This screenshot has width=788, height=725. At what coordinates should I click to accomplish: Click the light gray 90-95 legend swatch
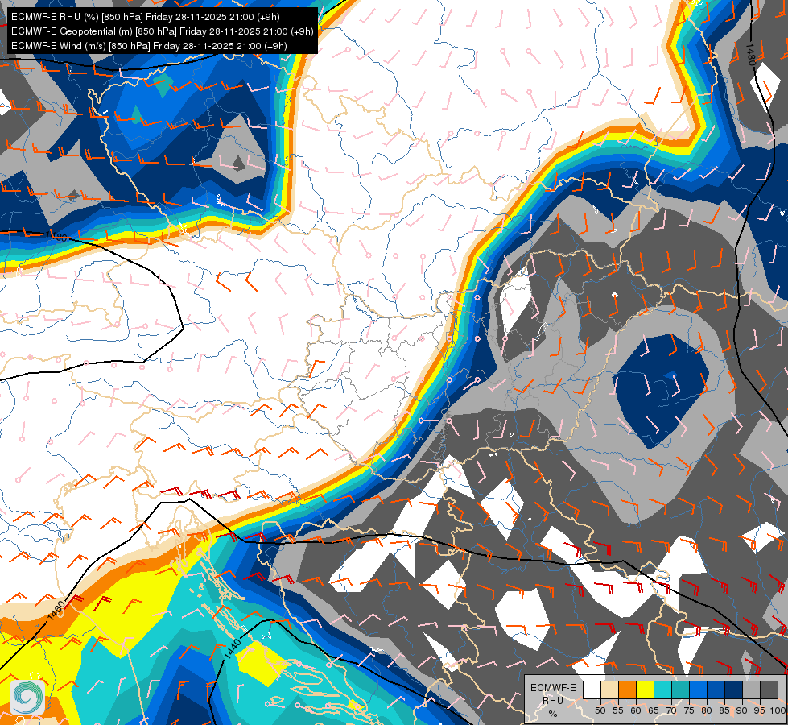coord(751,690)
